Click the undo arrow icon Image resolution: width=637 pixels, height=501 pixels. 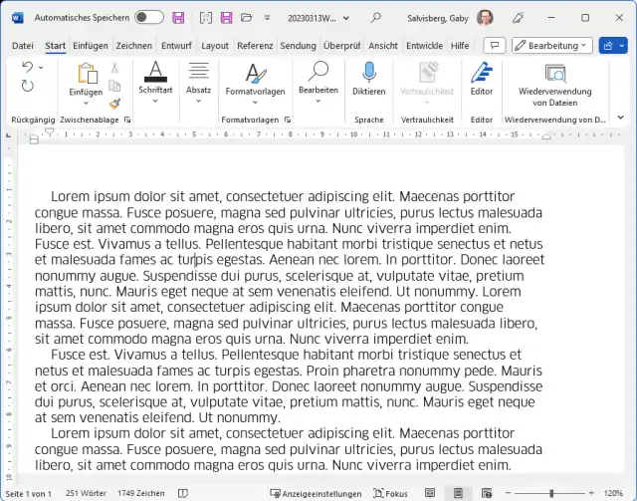pyautogui.click(x=27, y=67)
